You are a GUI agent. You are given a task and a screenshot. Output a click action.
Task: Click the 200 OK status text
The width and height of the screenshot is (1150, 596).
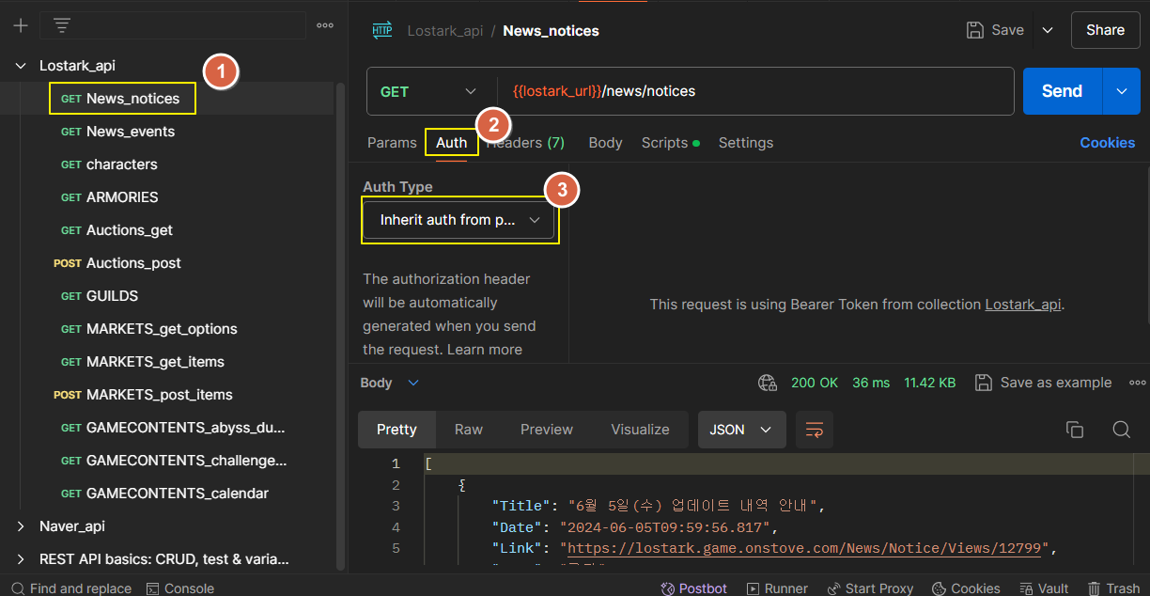click(814, 383)
